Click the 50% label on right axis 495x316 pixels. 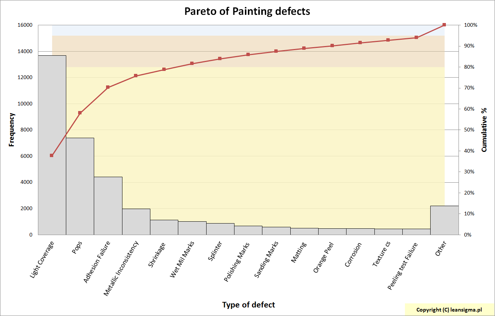pos(469,130)
